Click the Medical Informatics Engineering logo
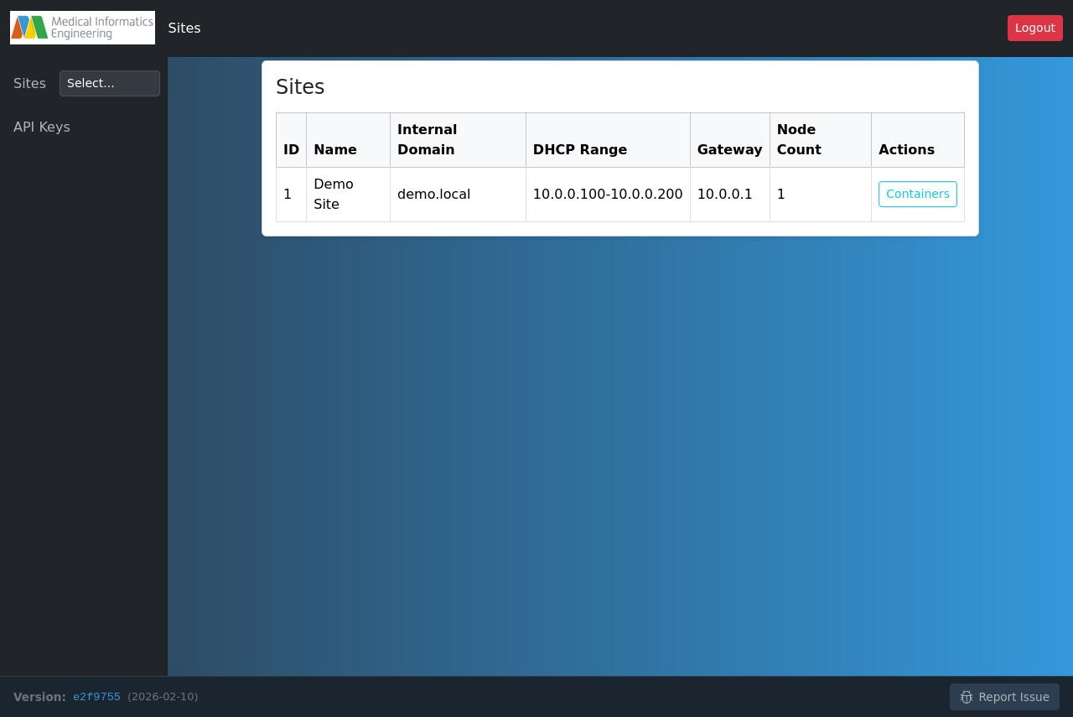1073x717 pixels. 81,27
